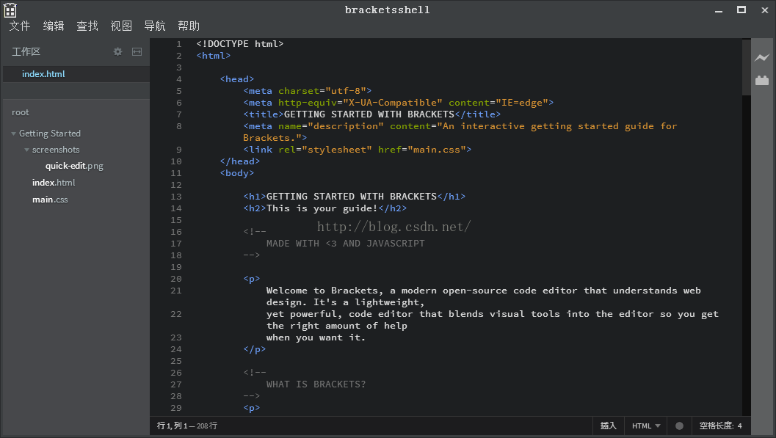
Task: Open the working files gear settings
Action: coord(117,51)
